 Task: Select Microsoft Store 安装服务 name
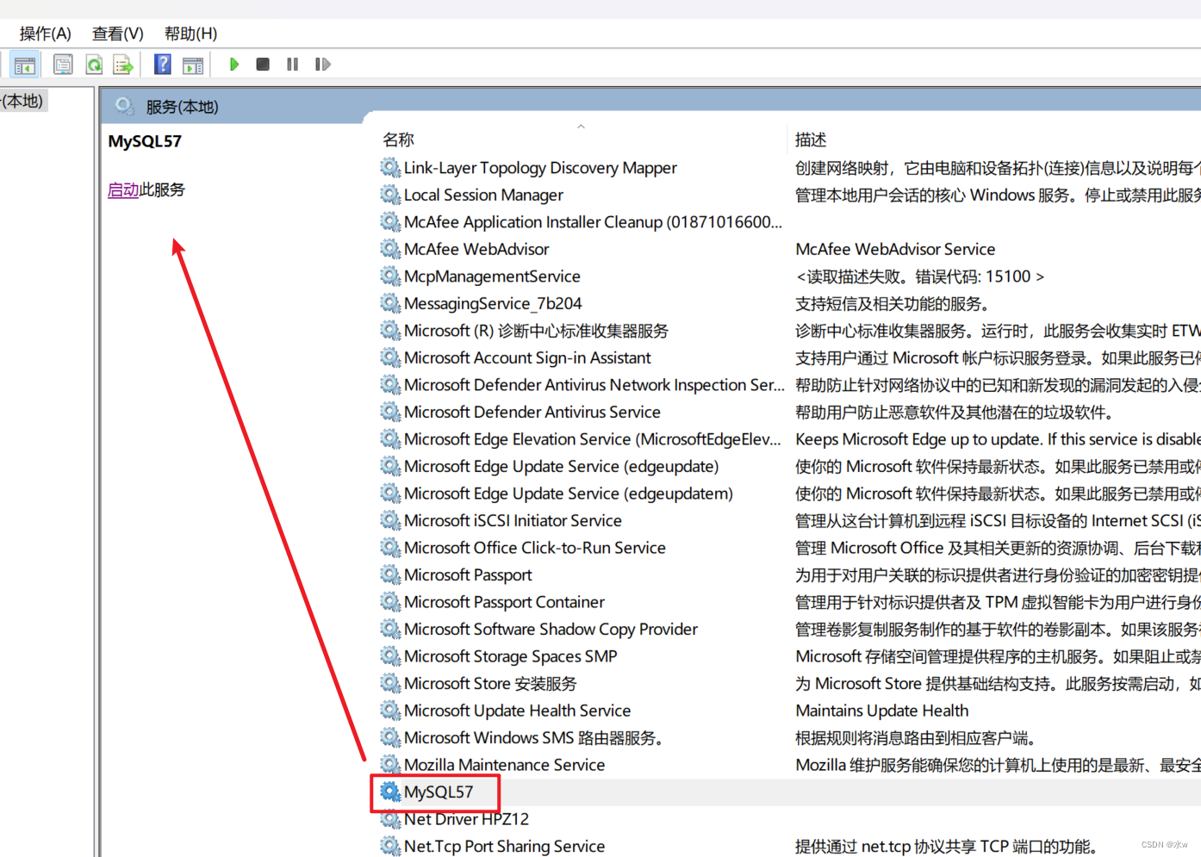(x=490, y=683)
